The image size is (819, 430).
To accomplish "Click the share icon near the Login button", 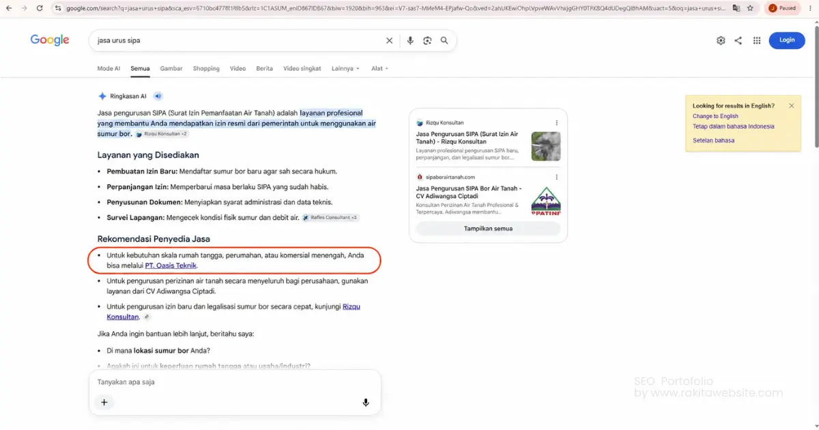I will click(738, 40).
